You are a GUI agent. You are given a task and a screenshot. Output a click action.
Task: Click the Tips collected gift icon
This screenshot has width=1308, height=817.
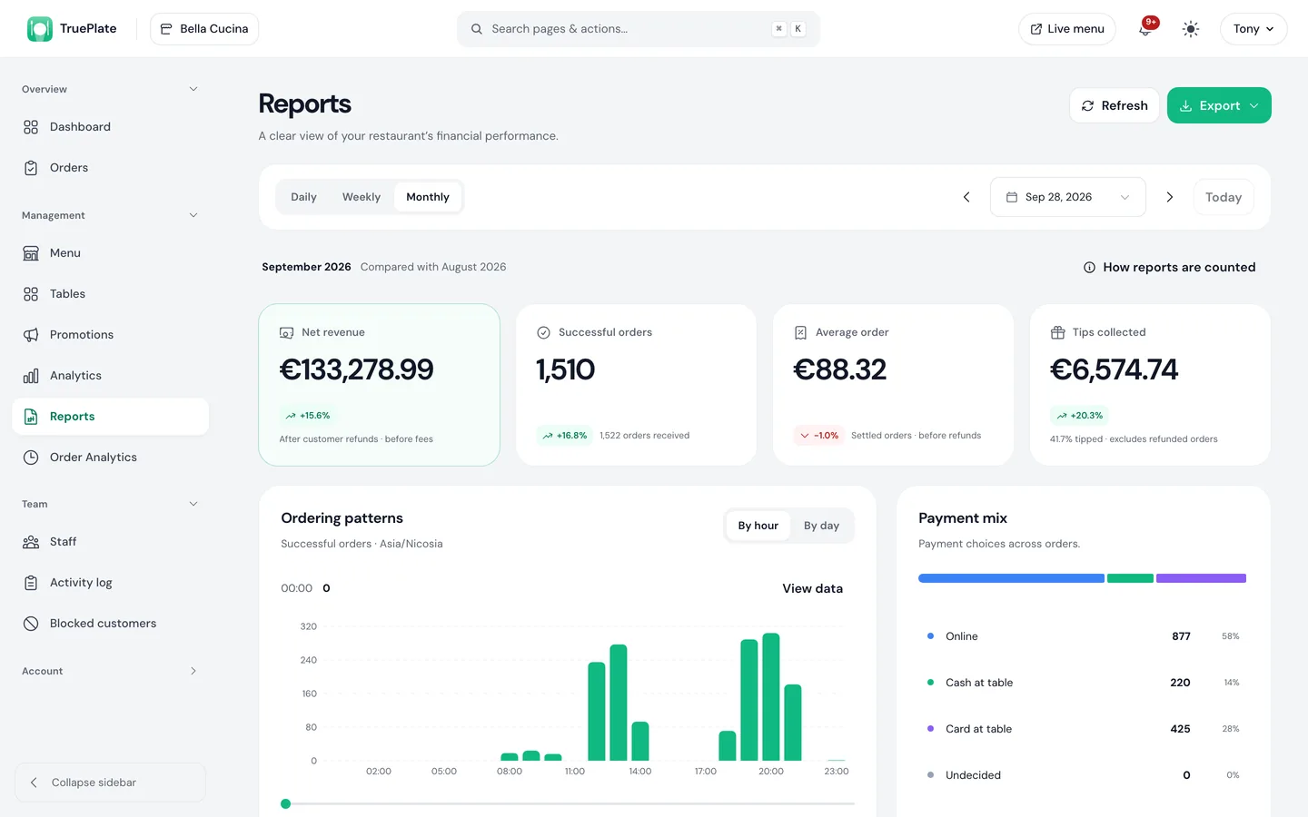tap(1057, 333)
